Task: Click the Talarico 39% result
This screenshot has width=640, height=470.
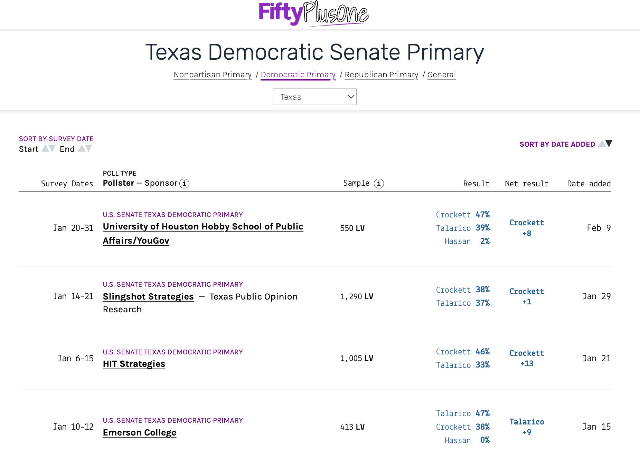Action: pyautogui.click(x=463, y=228)
